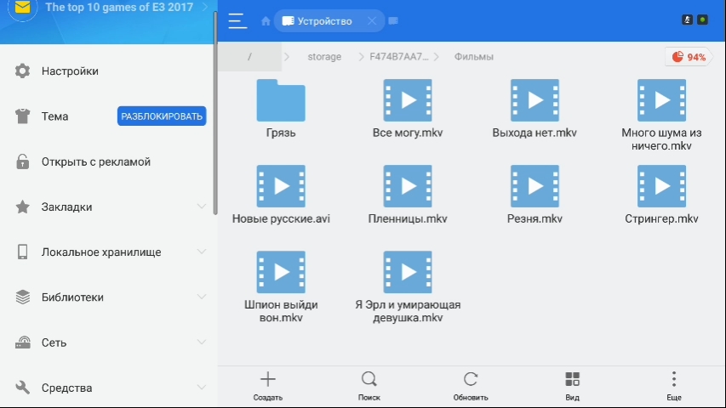This screenshot has height=408, width=726.
Task: Close the Устройство tab
Action: [372, 21]
